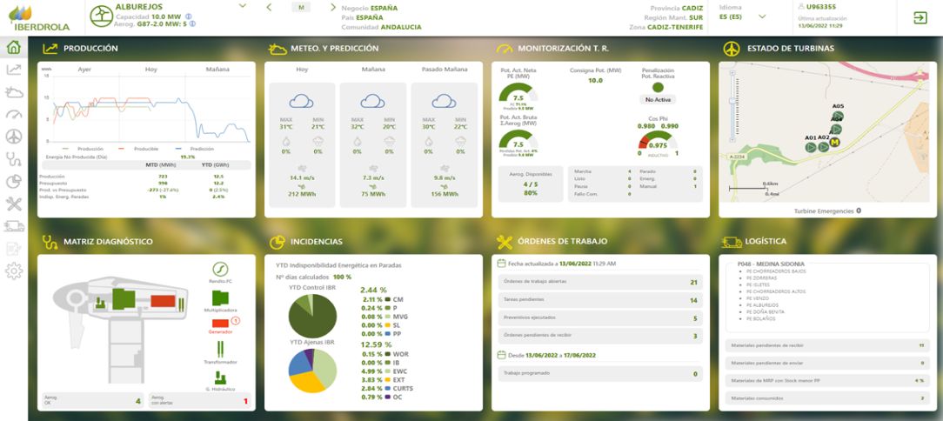Viewport: 943px width, 421px height.
Task: Select the Generador component icon
Action: [x=220, y=324]
